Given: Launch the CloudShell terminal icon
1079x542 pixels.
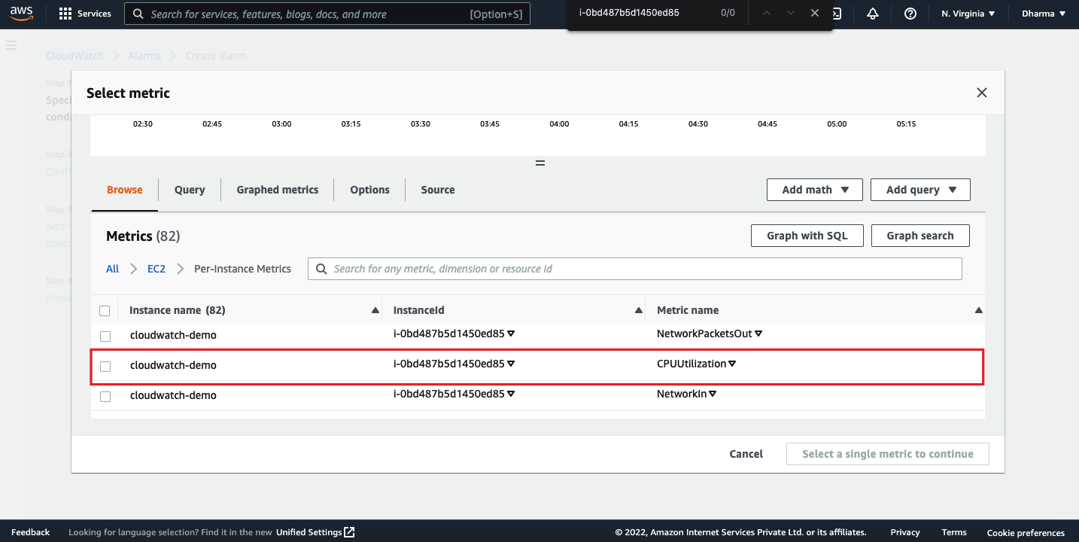Looking at the screenshot, I should tap(837, 14).
